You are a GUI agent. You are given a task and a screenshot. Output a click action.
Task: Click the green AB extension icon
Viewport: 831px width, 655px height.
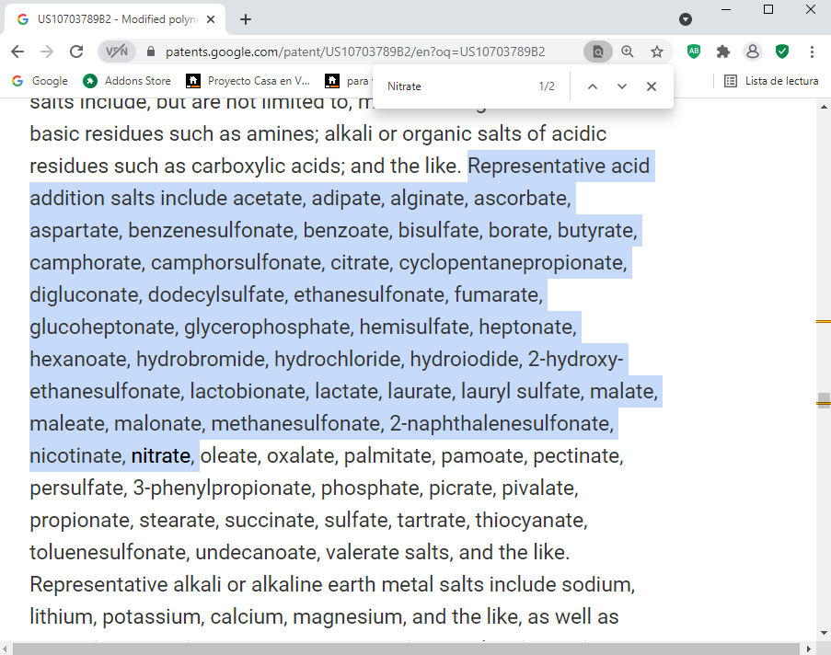tap(694, 52)
